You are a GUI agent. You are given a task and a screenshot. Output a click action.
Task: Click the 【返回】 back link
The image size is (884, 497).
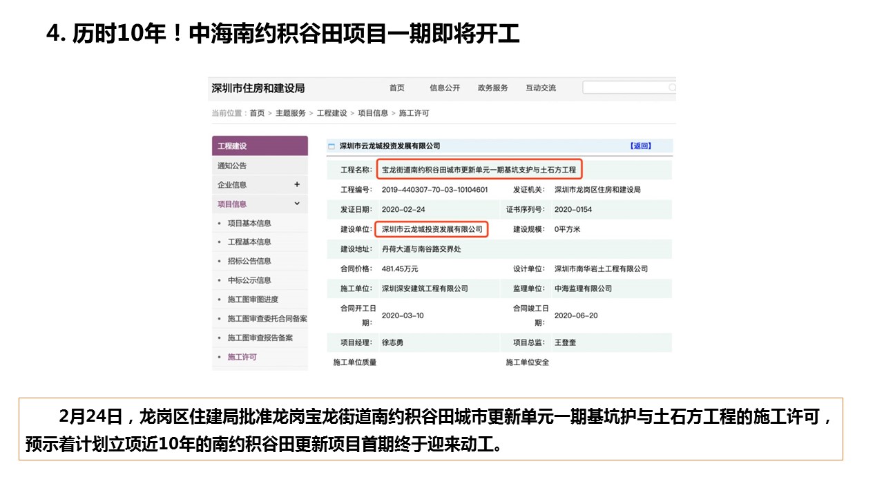click(x=640, y=146)
